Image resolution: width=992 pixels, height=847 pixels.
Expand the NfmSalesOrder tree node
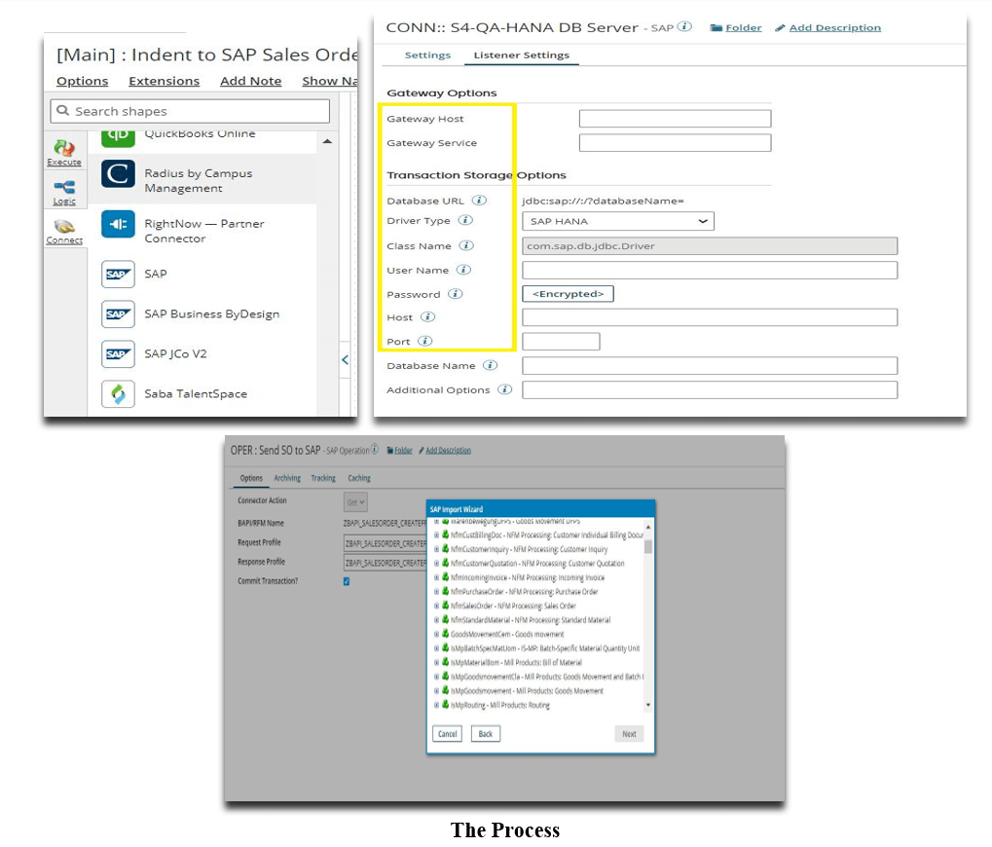pos(436,606)
